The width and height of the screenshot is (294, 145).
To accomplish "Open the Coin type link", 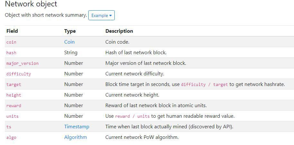I will [69, 42].
